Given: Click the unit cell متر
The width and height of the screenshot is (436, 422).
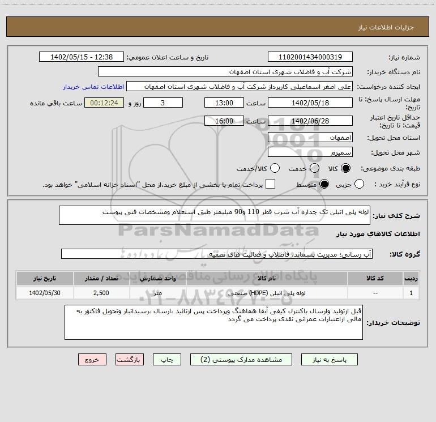Looking at the screenshot, I should point(157,293).
